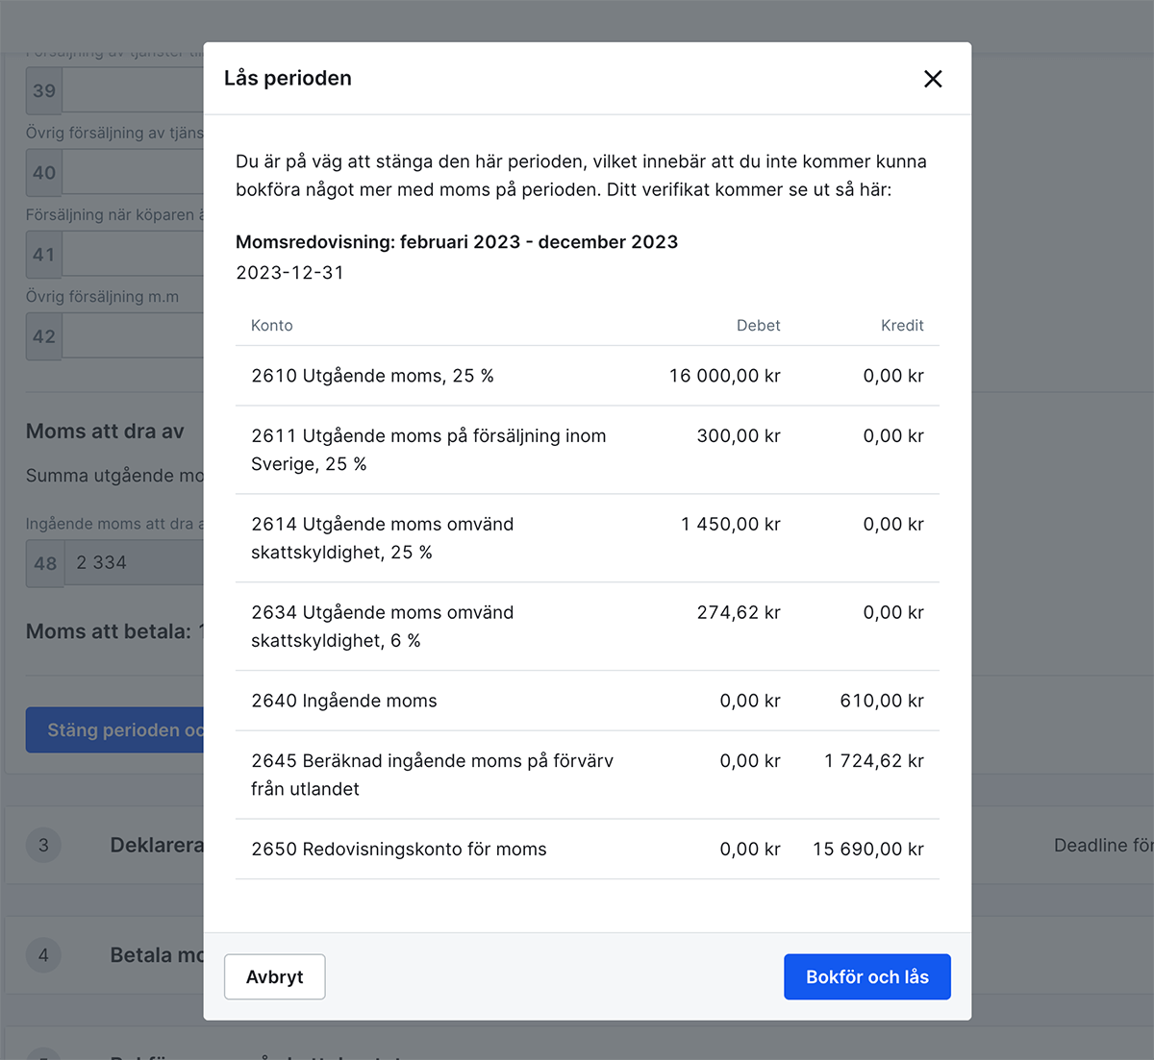Click the Kredit column header
1154x1060 pixels.
click(901, 326)
